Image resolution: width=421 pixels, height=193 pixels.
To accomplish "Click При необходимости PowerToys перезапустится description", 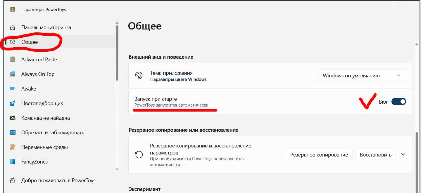I will [197, 162].
